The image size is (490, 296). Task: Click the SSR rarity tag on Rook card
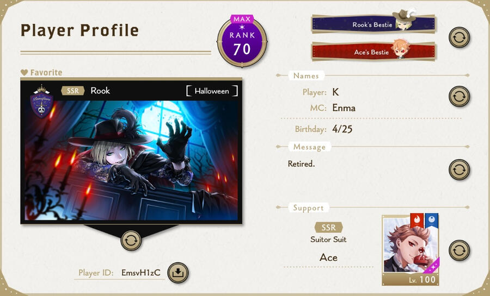click(x=73, y=91)
